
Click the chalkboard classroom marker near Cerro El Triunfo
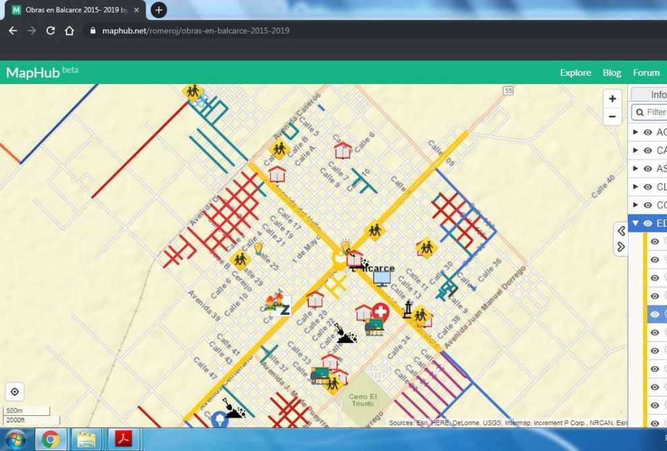320,376
